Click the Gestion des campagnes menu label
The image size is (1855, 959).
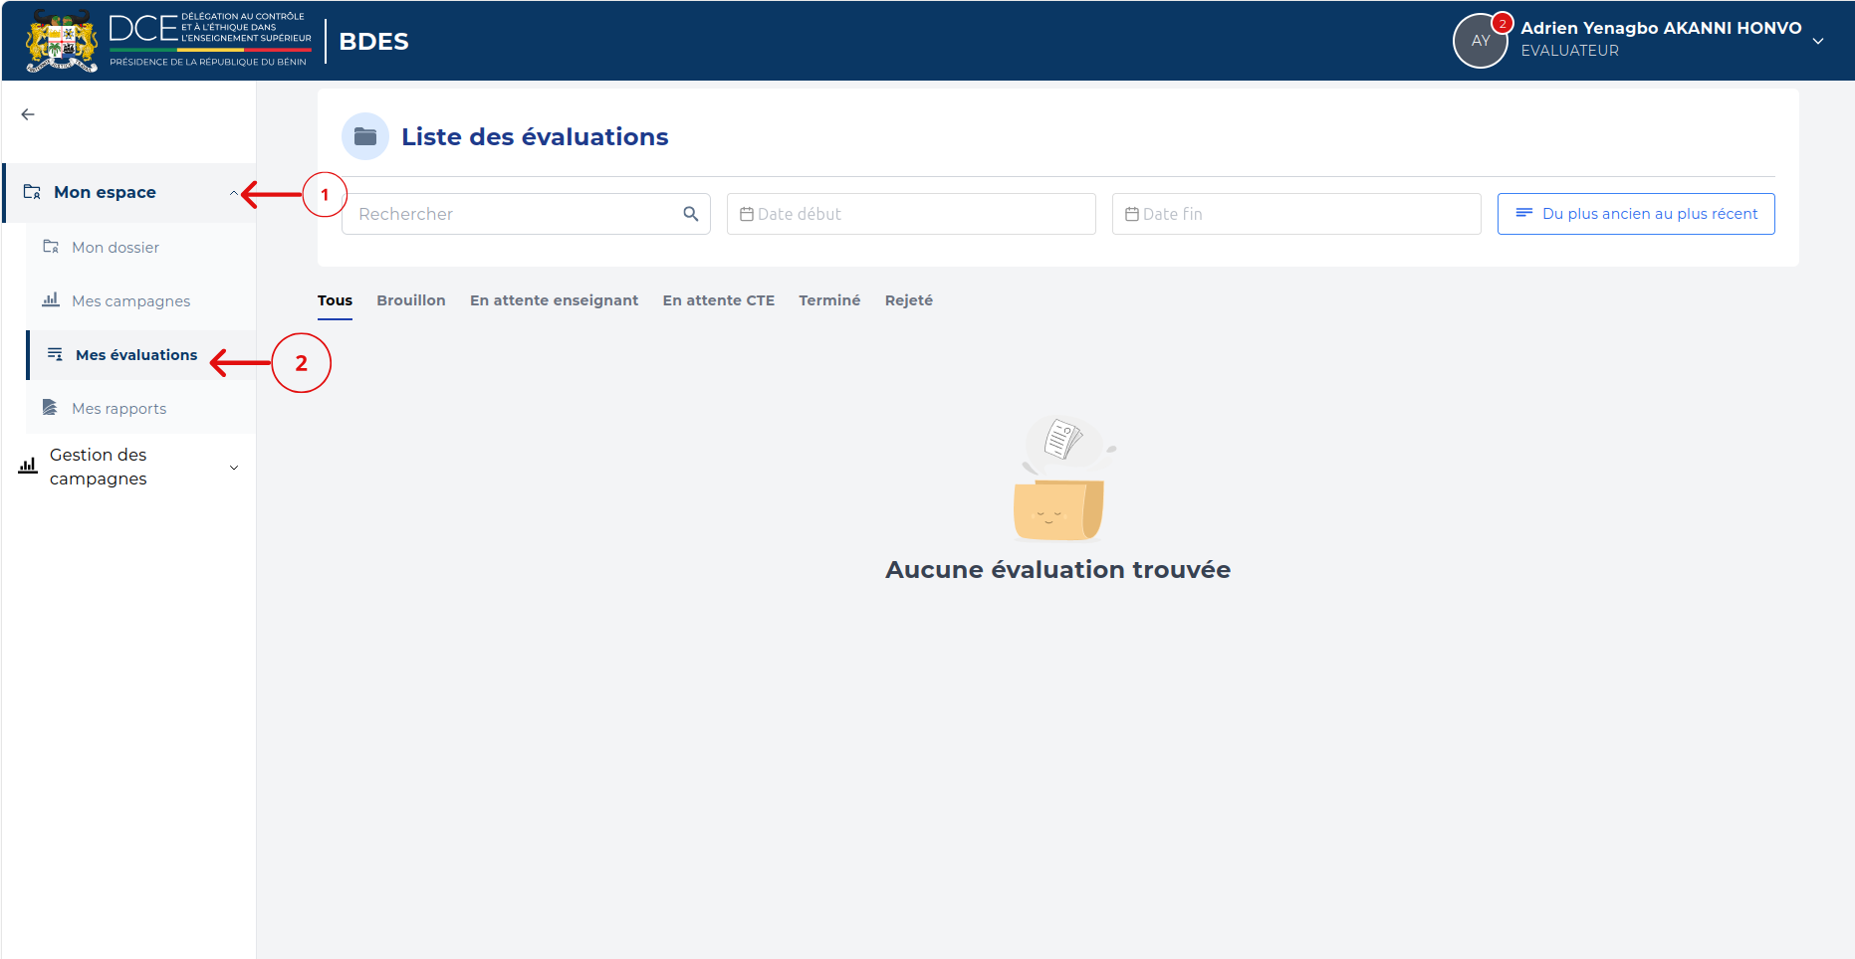point(99,467)
